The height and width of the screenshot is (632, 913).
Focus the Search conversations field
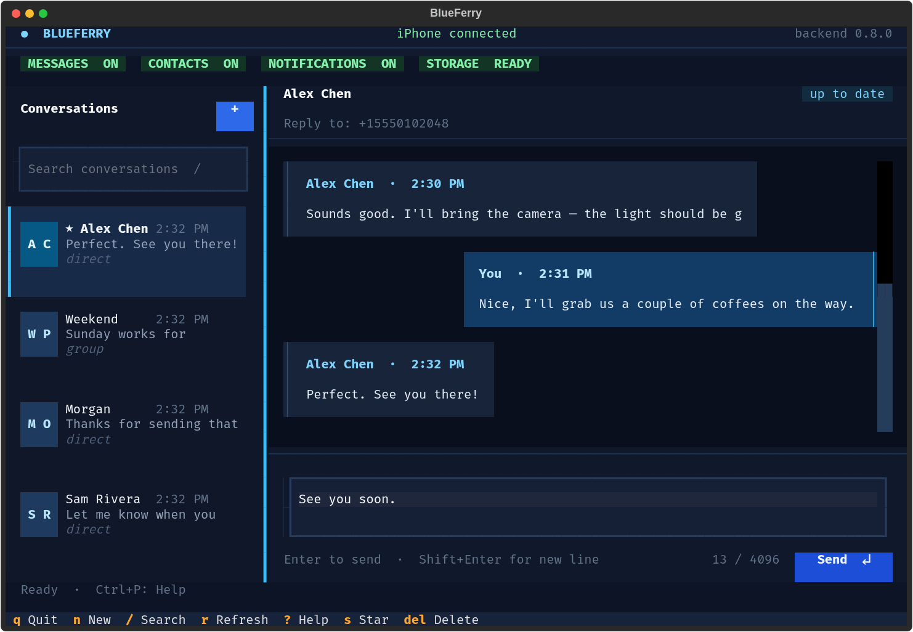(x=133, y=169)
